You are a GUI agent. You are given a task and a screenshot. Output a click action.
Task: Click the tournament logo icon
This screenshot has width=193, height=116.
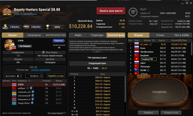7,11
